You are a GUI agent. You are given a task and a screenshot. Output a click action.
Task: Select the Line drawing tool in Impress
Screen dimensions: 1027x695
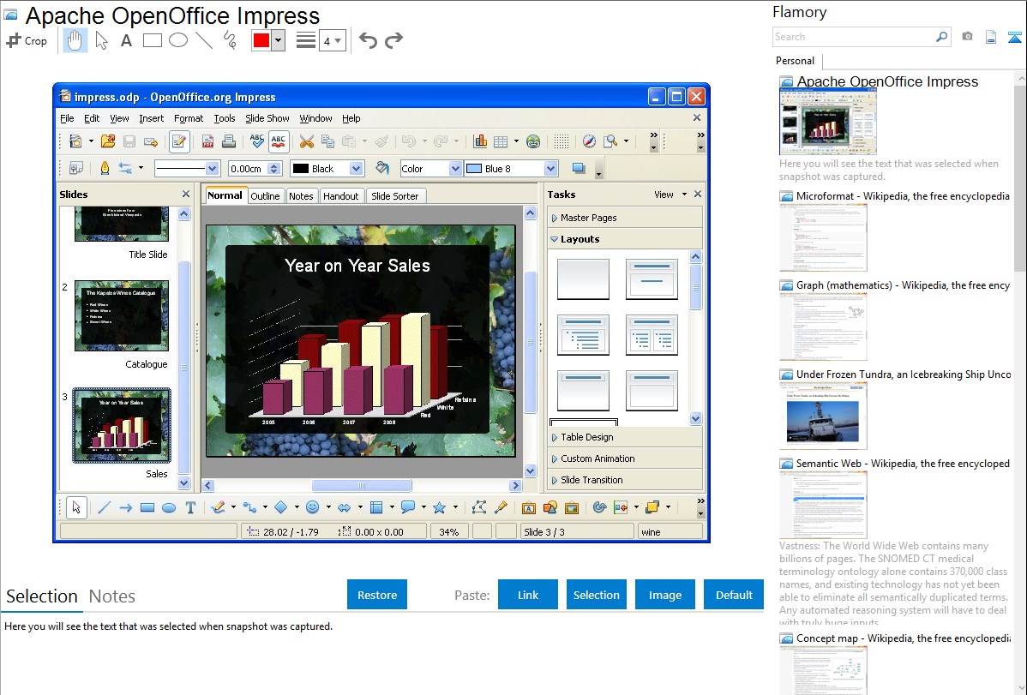pos(104,507)
